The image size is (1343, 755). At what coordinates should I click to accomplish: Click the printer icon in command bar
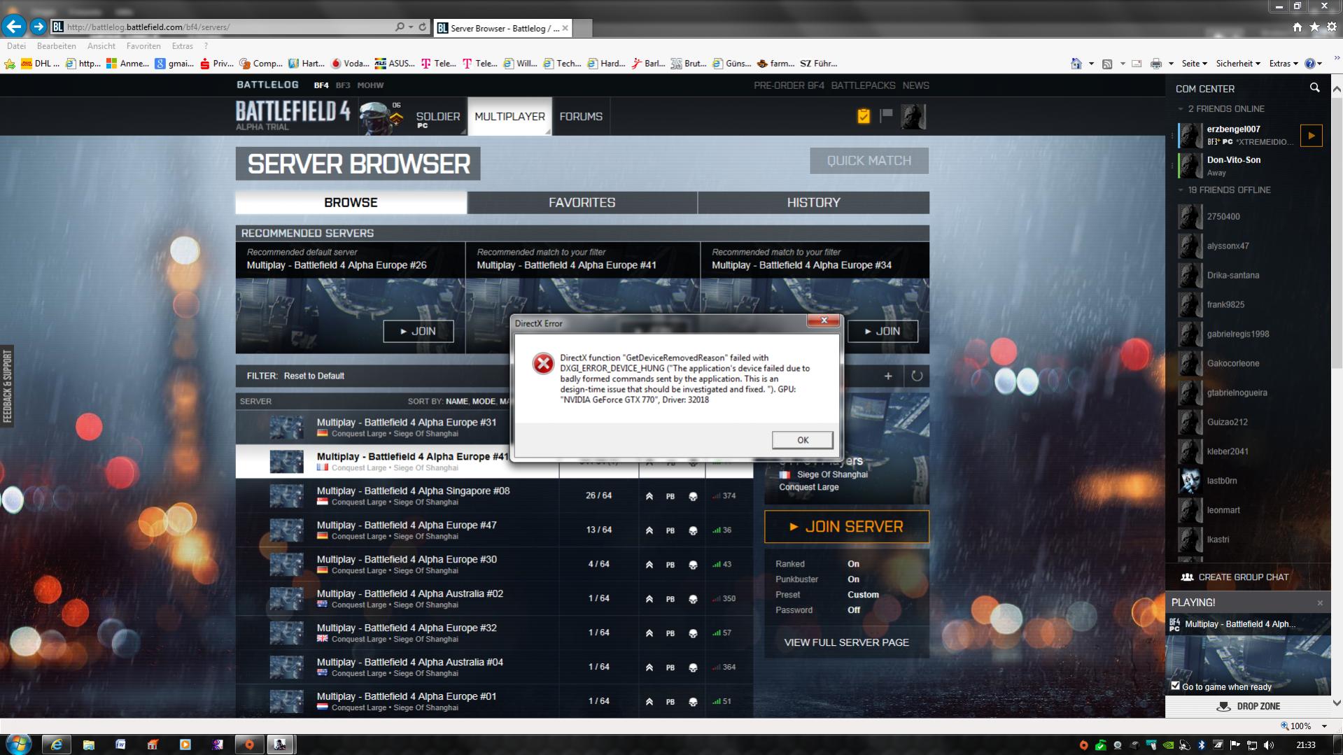click(1156, 64)
